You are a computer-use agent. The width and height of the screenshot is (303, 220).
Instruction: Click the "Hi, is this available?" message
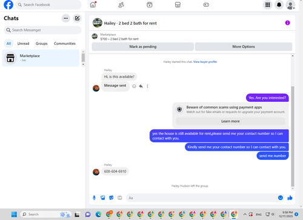[119, 77]
